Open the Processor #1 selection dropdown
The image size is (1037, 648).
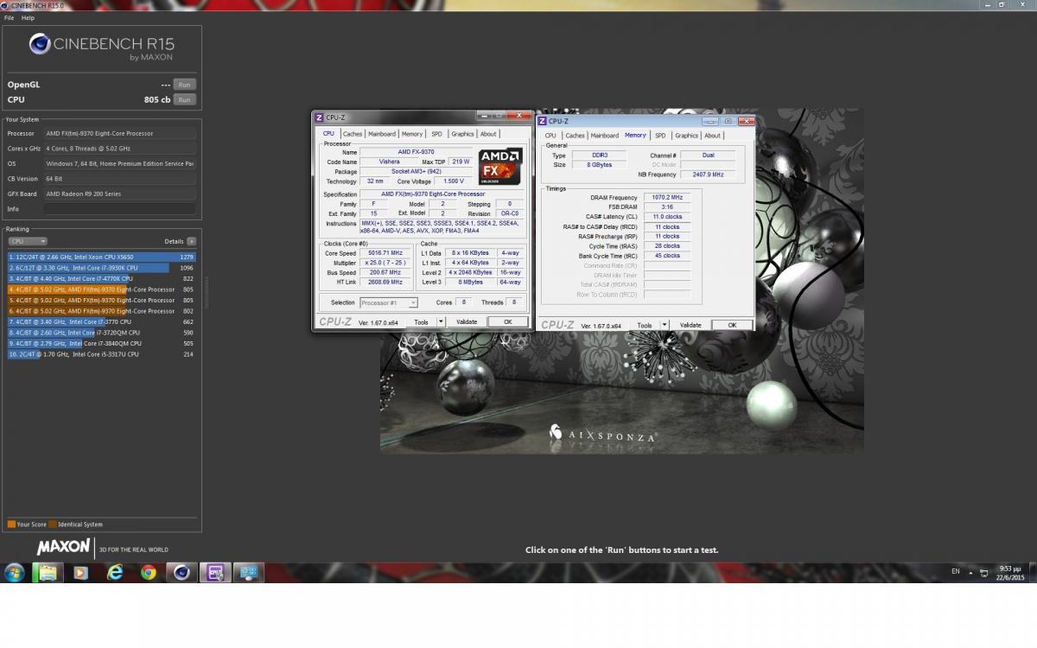pos(388,302)
